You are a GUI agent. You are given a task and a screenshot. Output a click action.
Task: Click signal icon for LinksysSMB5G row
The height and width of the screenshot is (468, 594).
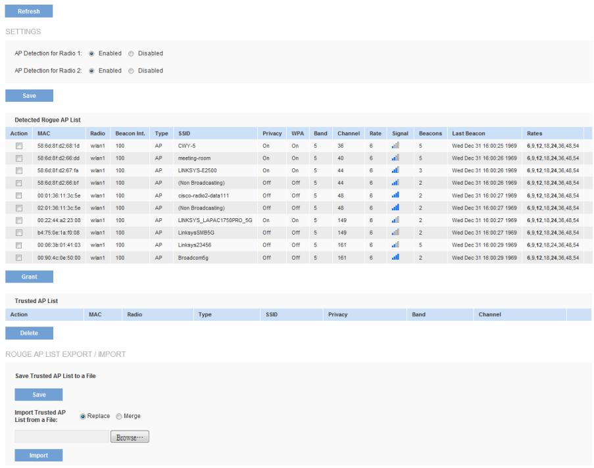(x=395, y=233)
